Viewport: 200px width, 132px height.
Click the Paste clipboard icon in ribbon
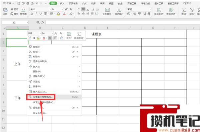(5, 10)
